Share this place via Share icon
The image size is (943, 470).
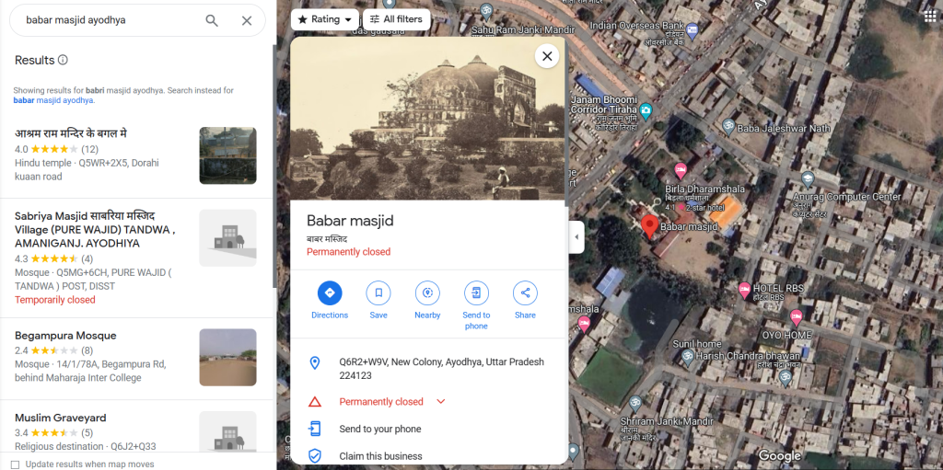click(525, 293)
